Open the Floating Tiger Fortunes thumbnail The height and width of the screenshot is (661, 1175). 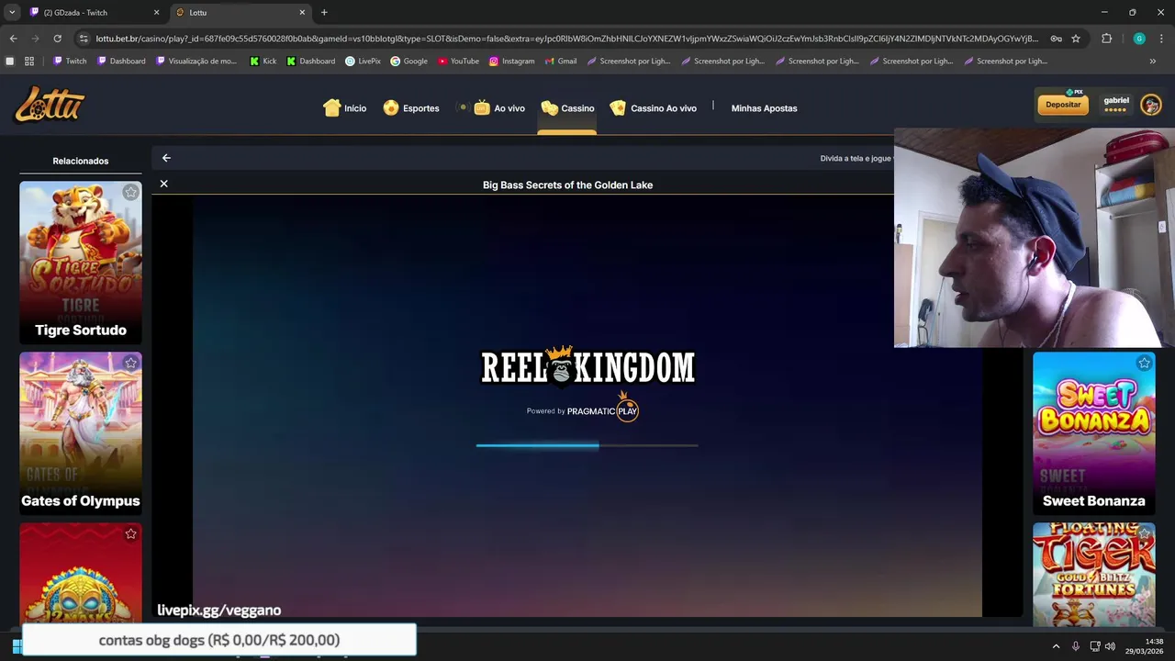(x=1094, y=575)
